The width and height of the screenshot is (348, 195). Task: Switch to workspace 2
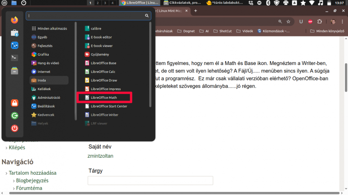point(97,3)
